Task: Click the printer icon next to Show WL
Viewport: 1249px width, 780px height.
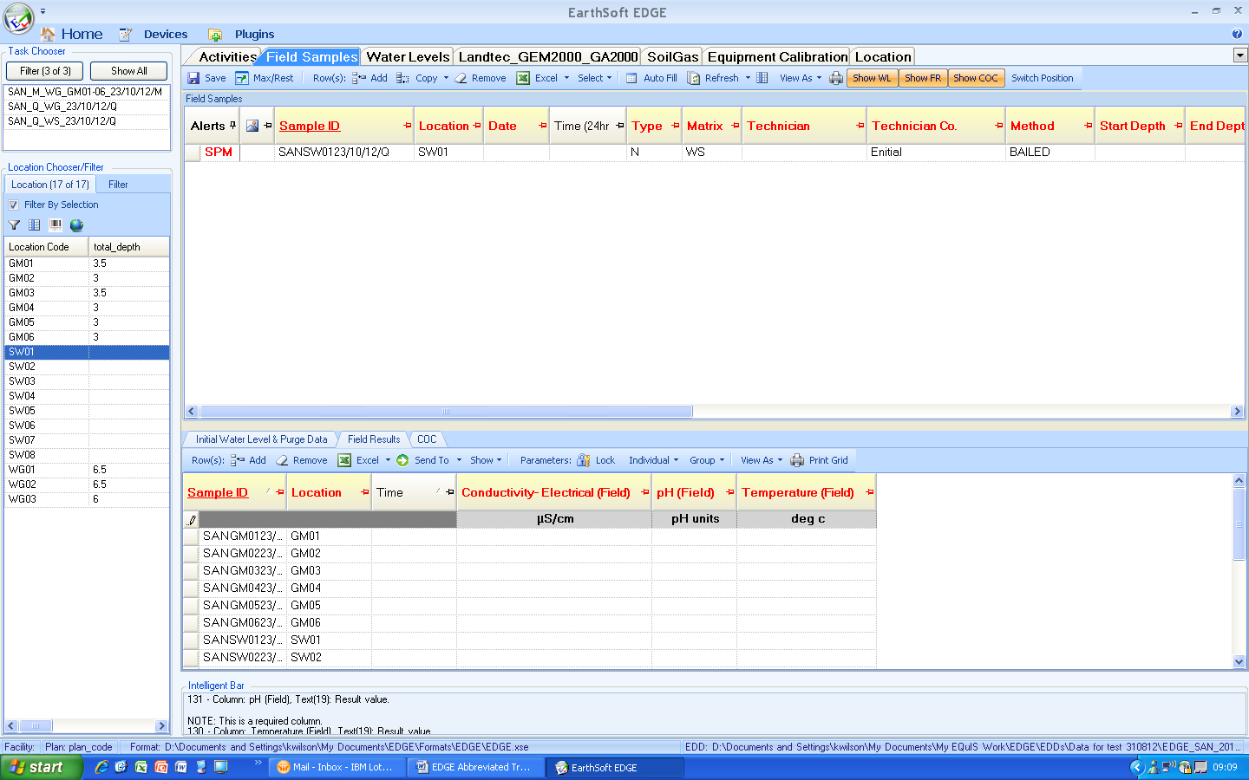Action: click(x=836, y=78)
